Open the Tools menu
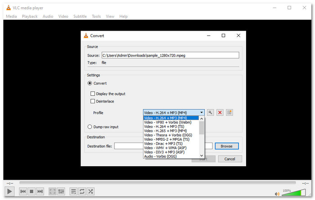Image resolution: width=315 pixels, height=200 pixels. tap(96, 17)
